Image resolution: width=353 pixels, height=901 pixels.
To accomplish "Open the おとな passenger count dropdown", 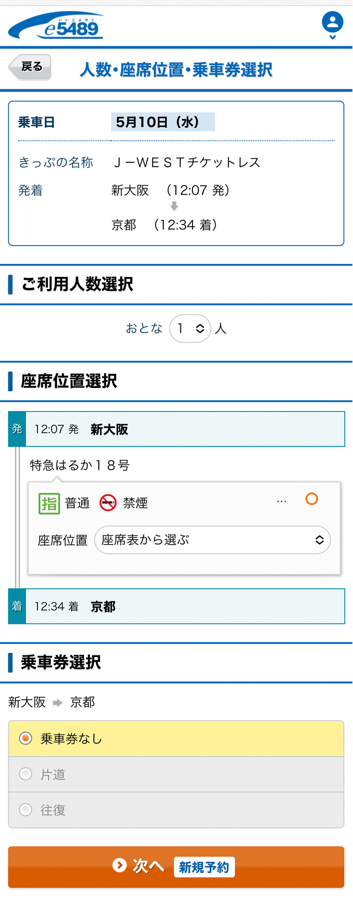I will (190, 328).
